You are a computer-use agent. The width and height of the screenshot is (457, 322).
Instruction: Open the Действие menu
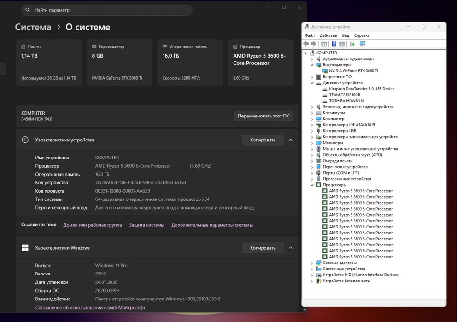pos(328,35)
